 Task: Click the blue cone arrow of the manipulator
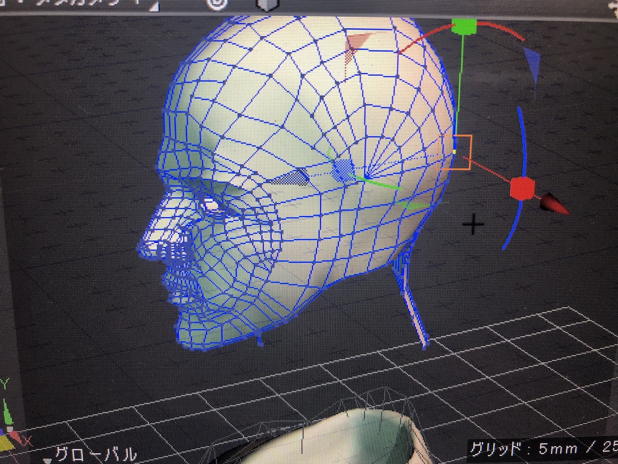point(532,65)
